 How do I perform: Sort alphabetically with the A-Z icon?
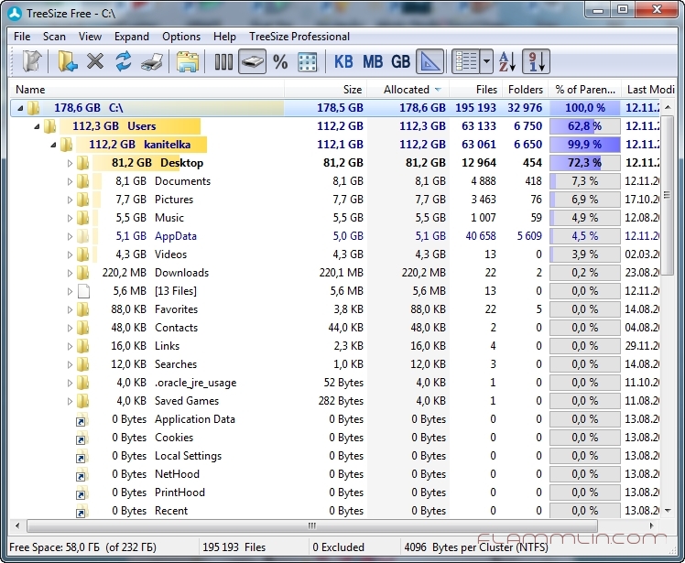[507, 61]
